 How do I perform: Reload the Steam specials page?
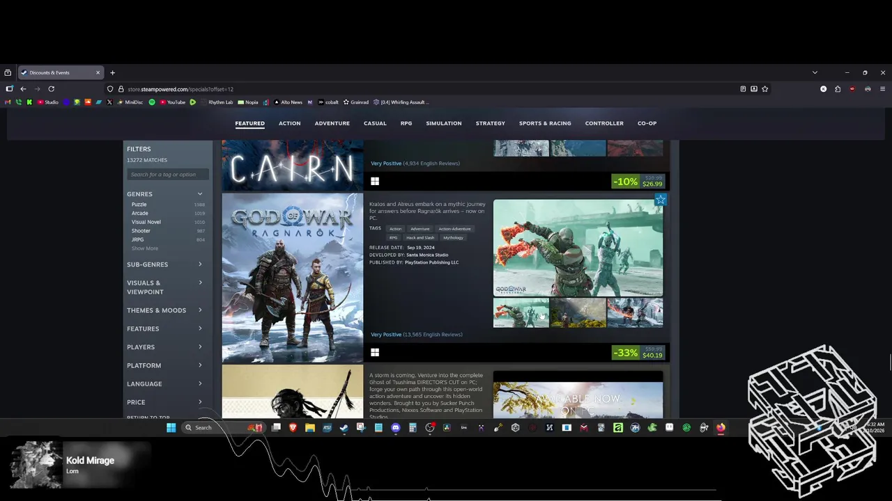coord(51,89)
